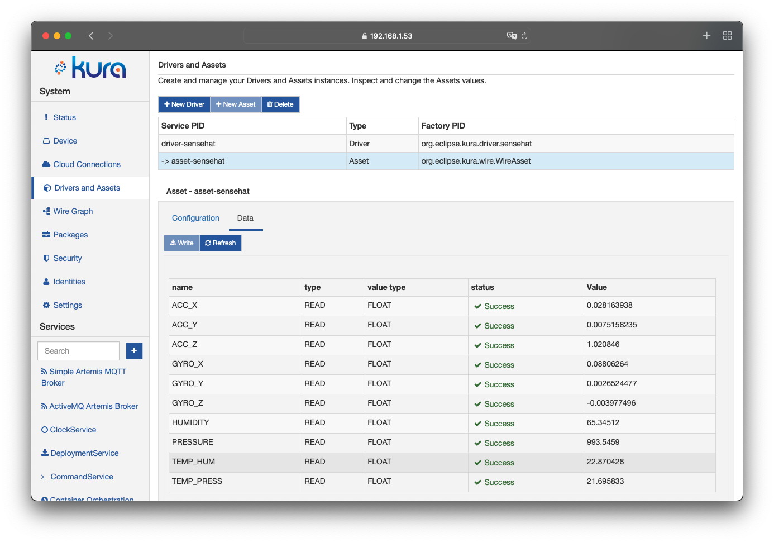Click the TEMP_HUM row name
Viewport: 774px width, 542px height.
pyautogui.click(x=193, y=462)
